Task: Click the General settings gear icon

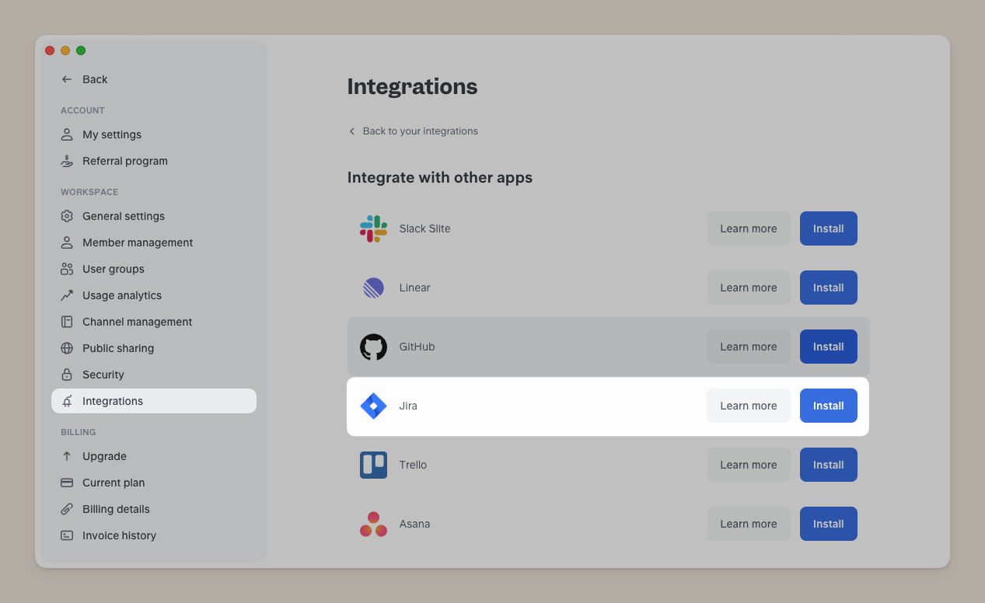Action: [67, 216]
